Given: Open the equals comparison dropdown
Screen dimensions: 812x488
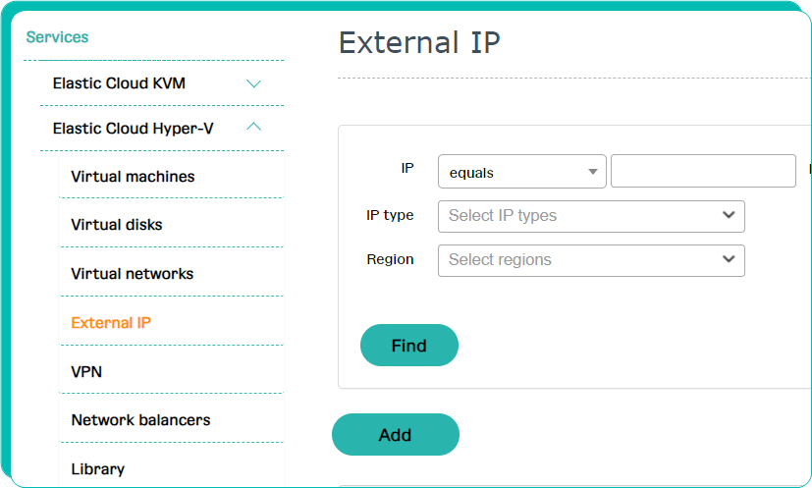Looking at the screenshot, I should [x=522, y=172].
